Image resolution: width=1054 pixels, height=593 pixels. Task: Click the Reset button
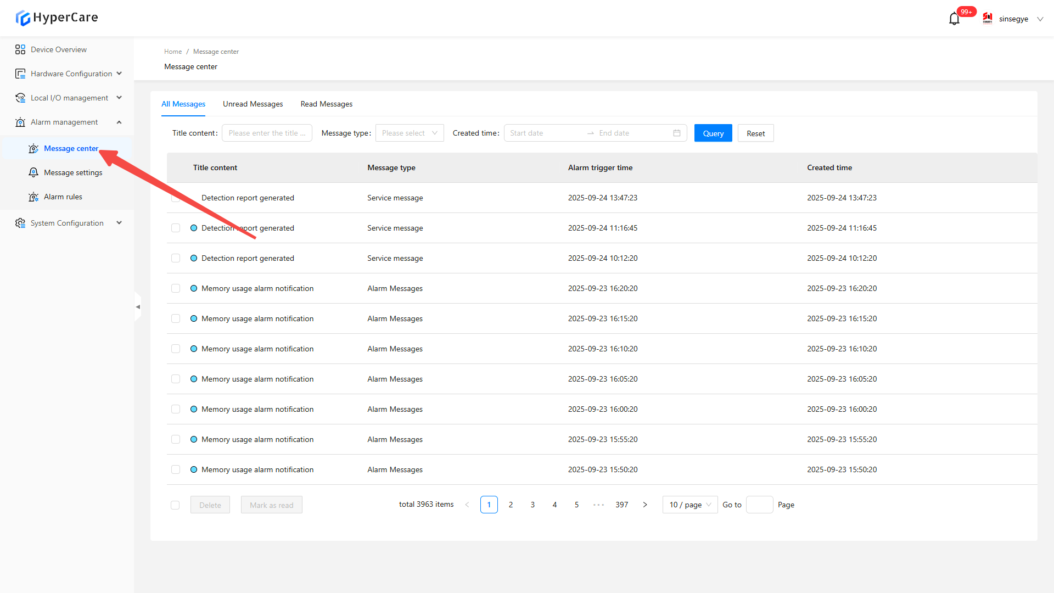pos(755,133)
